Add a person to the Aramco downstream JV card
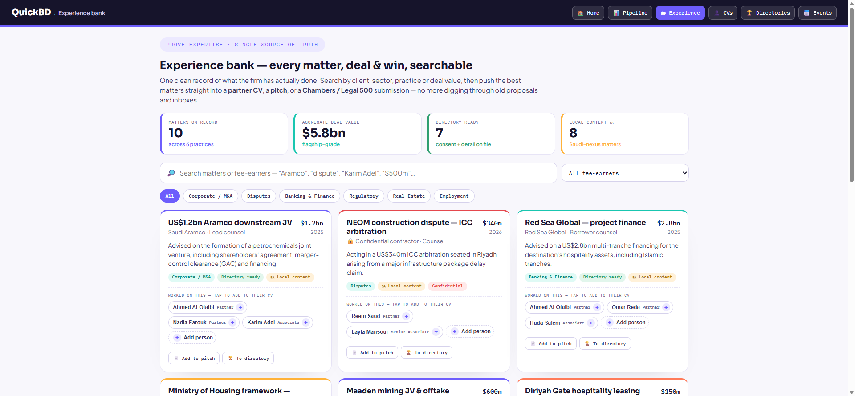This screenshot has width=855, height=396. click(192, 338)
